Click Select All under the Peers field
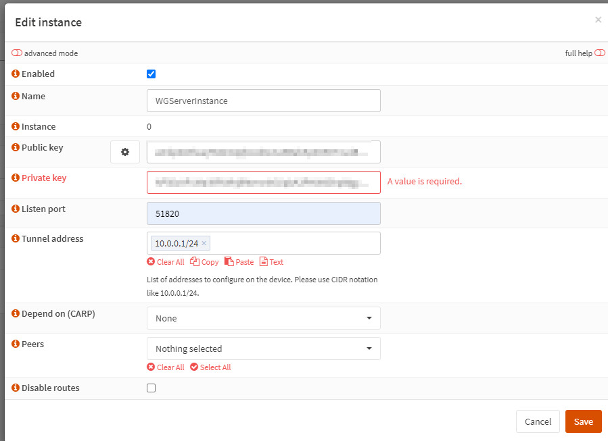This screenshot has width=608, height=441. coord(210,367)
